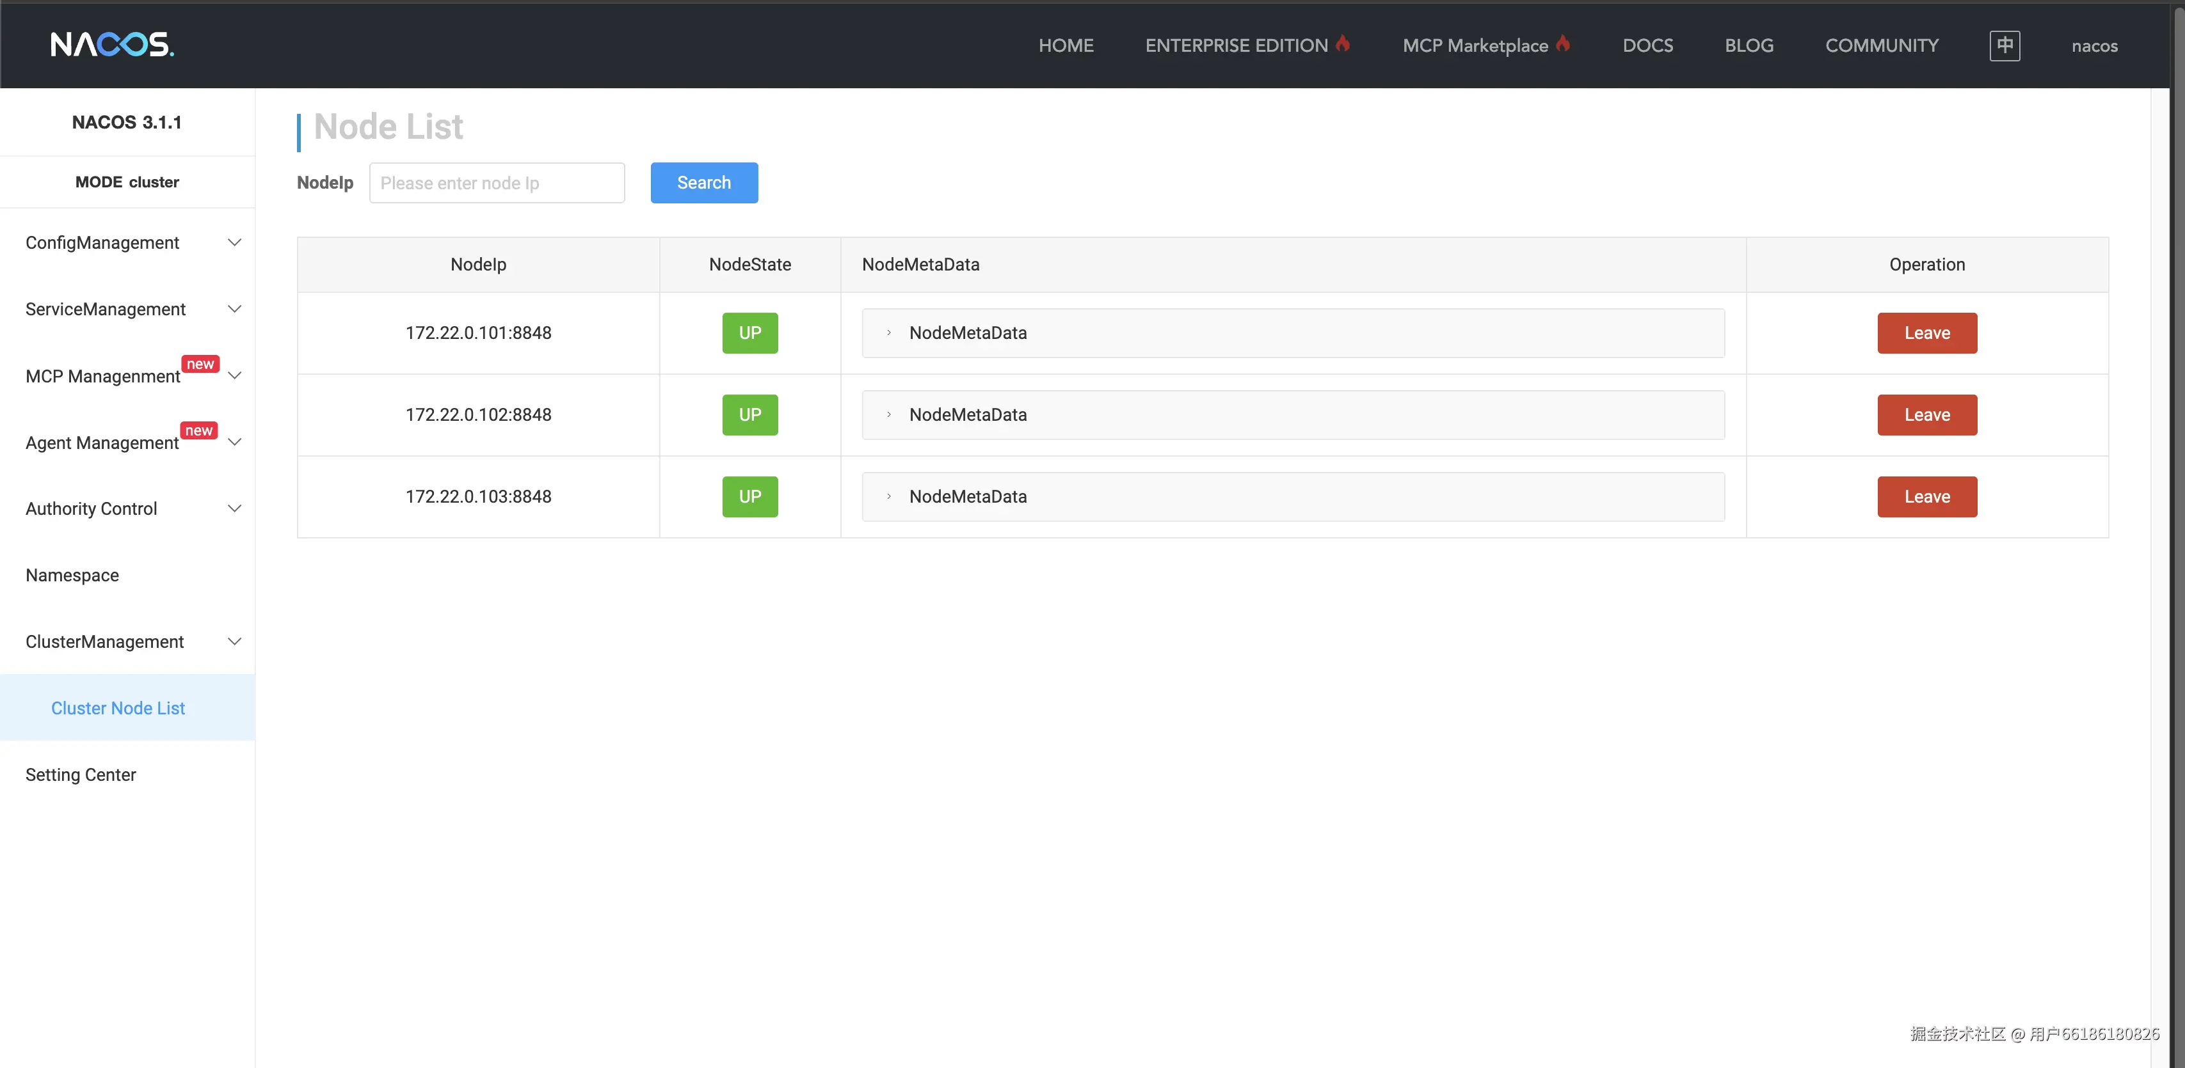Click the flame icon next to MCP Marketplace
This screenshot has width=2185, height=1068.
point(1564,43)
